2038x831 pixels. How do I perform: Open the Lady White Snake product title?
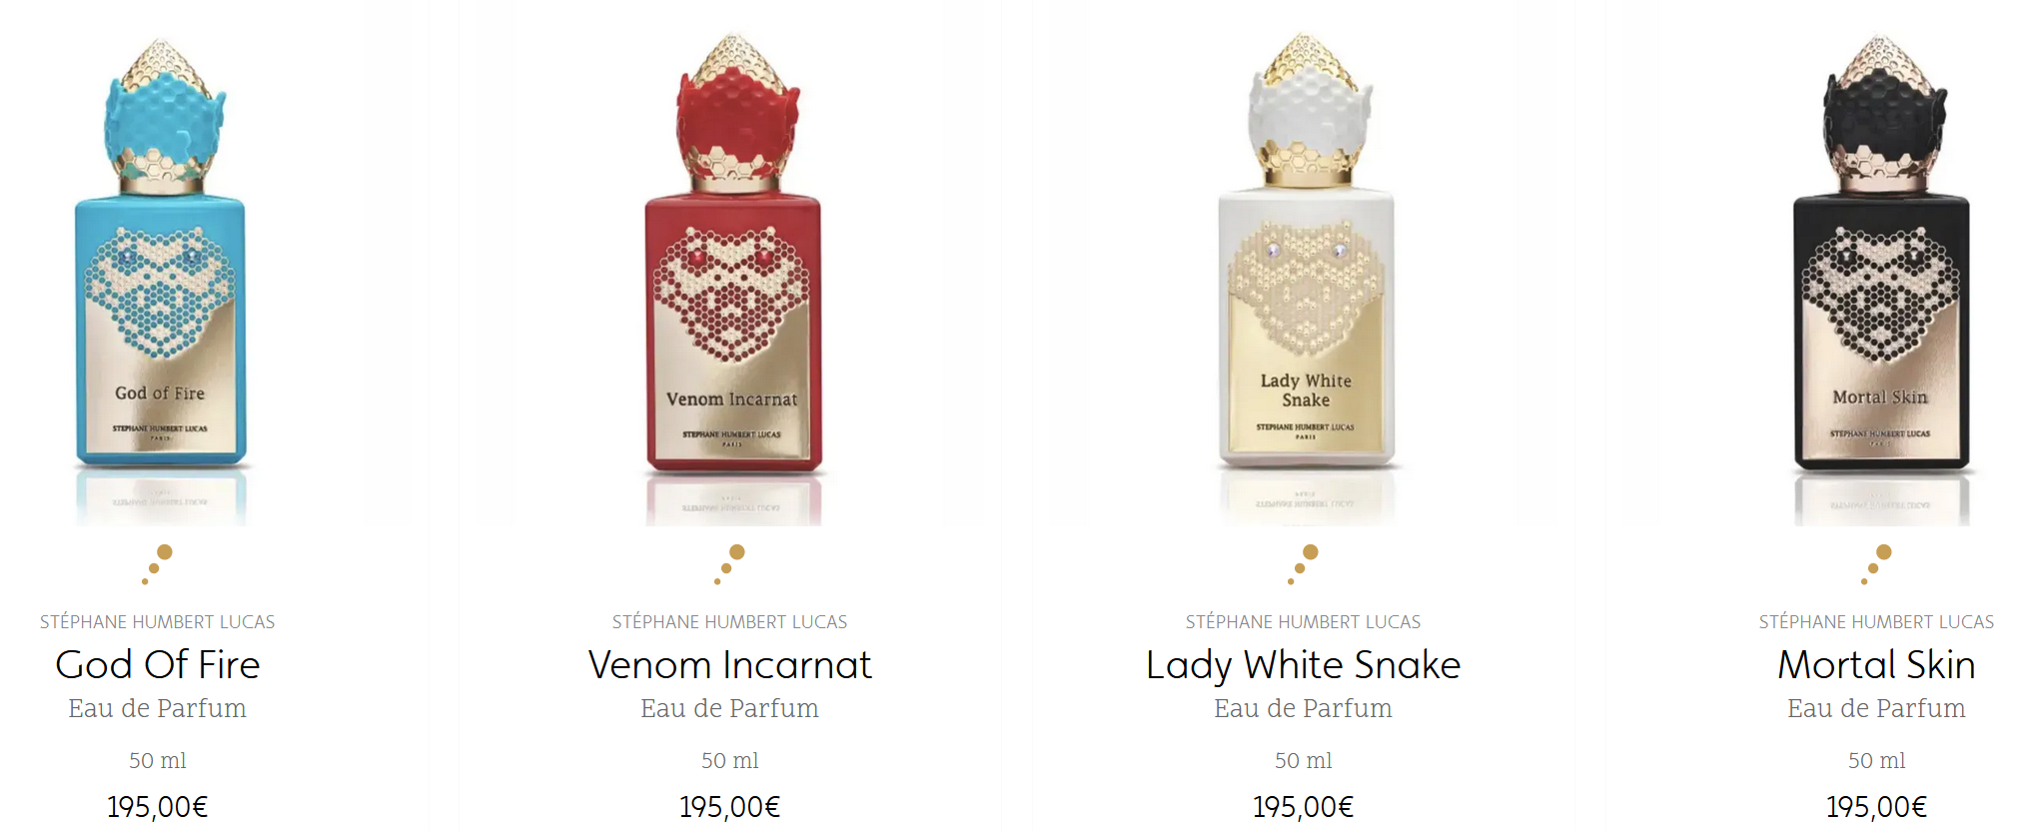[x=1304, y=665]
